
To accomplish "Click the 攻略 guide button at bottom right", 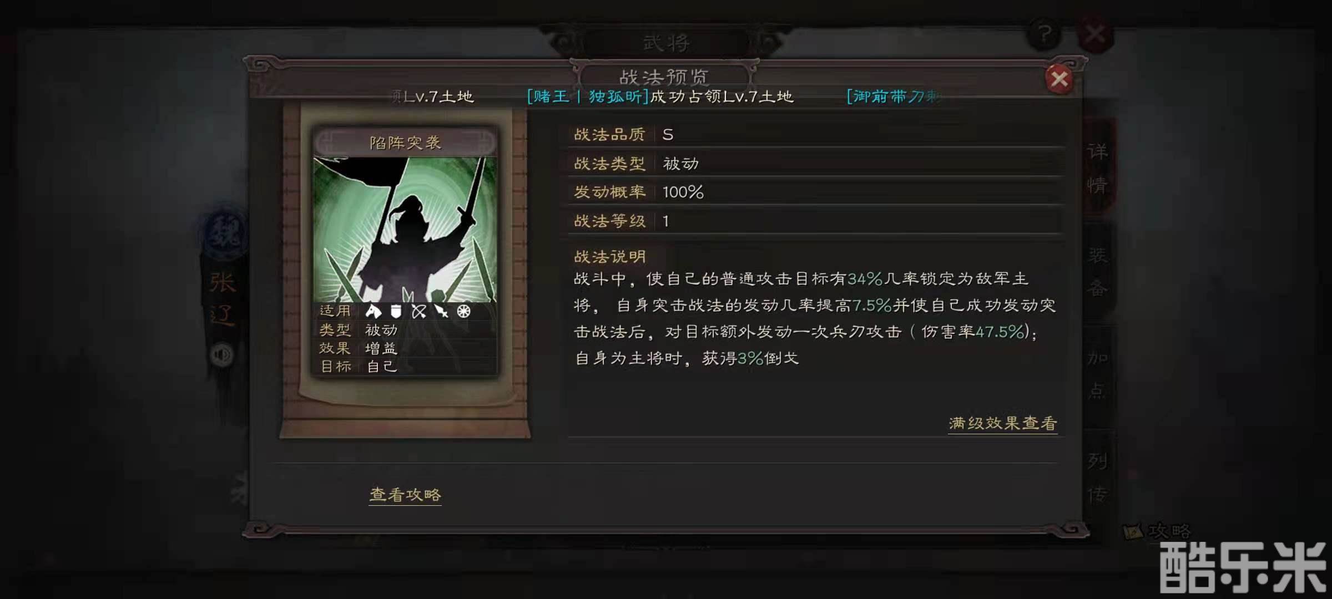I will (x=1158, y=531).
